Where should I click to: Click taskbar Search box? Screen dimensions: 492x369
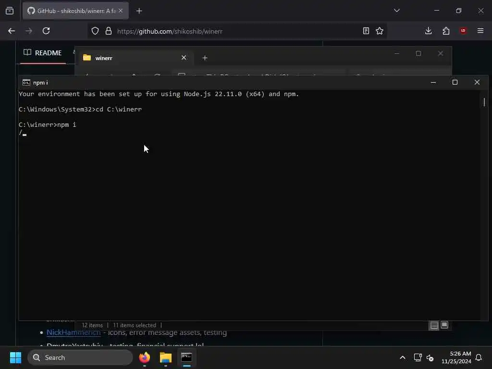click(x=80, y=357)
